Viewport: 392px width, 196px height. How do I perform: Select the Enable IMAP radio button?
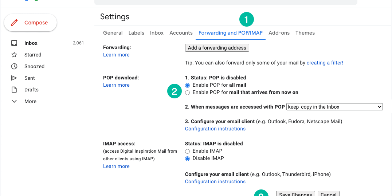pos(188,151)
